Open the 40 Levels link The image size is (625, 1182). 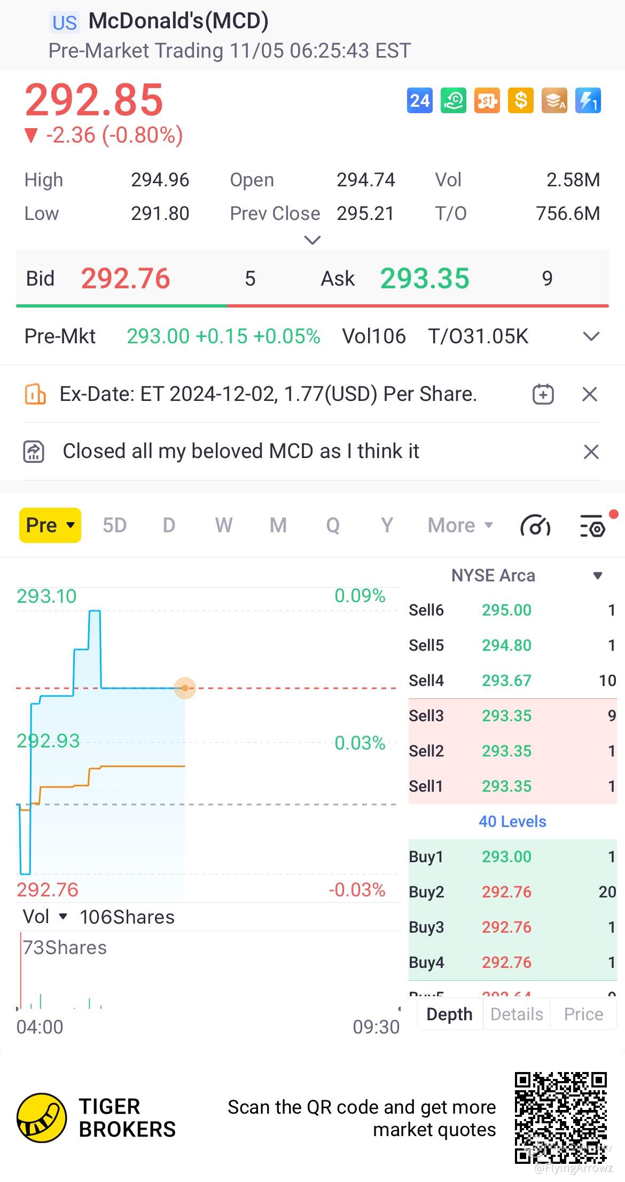tap(512, 821)
